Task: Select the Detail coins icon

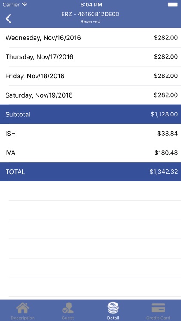Action: (113, 308)
